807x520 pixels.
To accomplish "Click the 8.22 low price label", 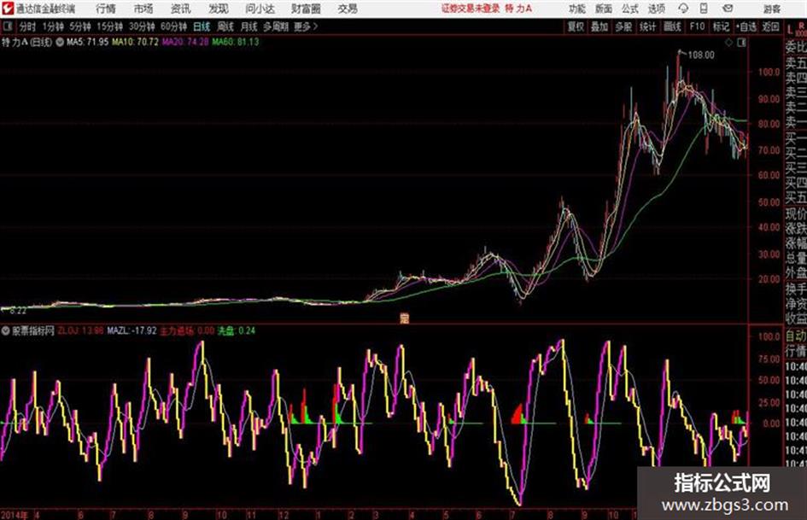I will pos(17,311).
